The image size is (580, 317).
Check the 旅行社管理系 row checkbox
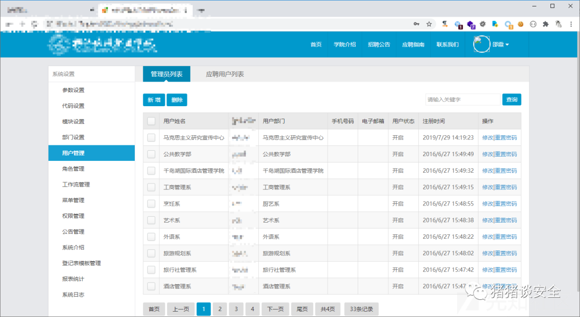(x=151, y=270)
